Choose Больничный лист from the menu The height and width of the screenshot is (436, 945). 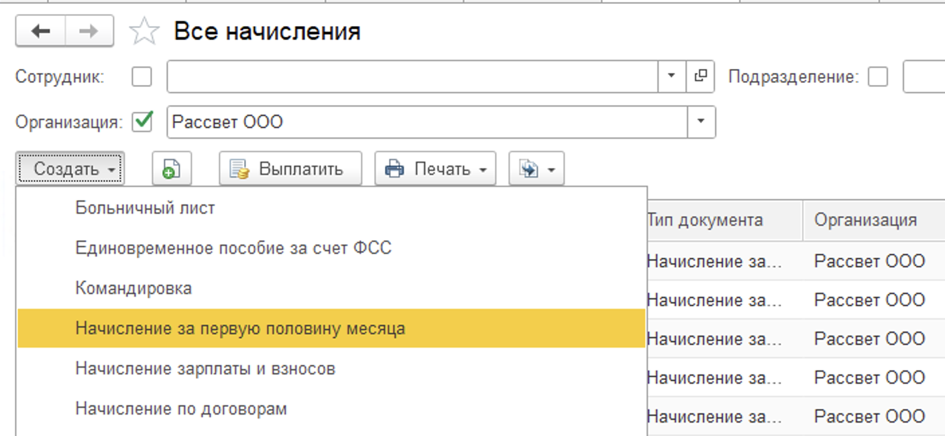(x=331, y=208)
